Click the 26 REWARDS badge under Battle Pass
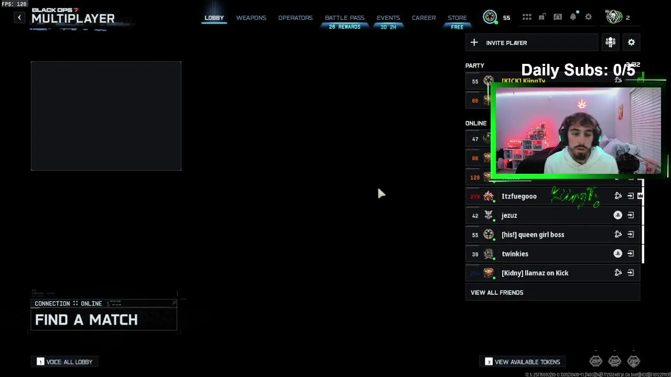 [344, 27]
